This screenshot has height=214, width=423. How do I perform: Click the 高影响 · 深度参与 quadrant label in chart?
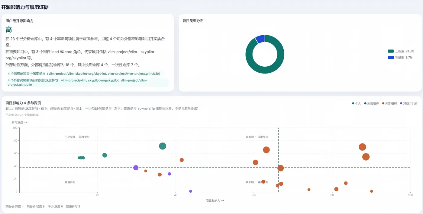point(257,137)
